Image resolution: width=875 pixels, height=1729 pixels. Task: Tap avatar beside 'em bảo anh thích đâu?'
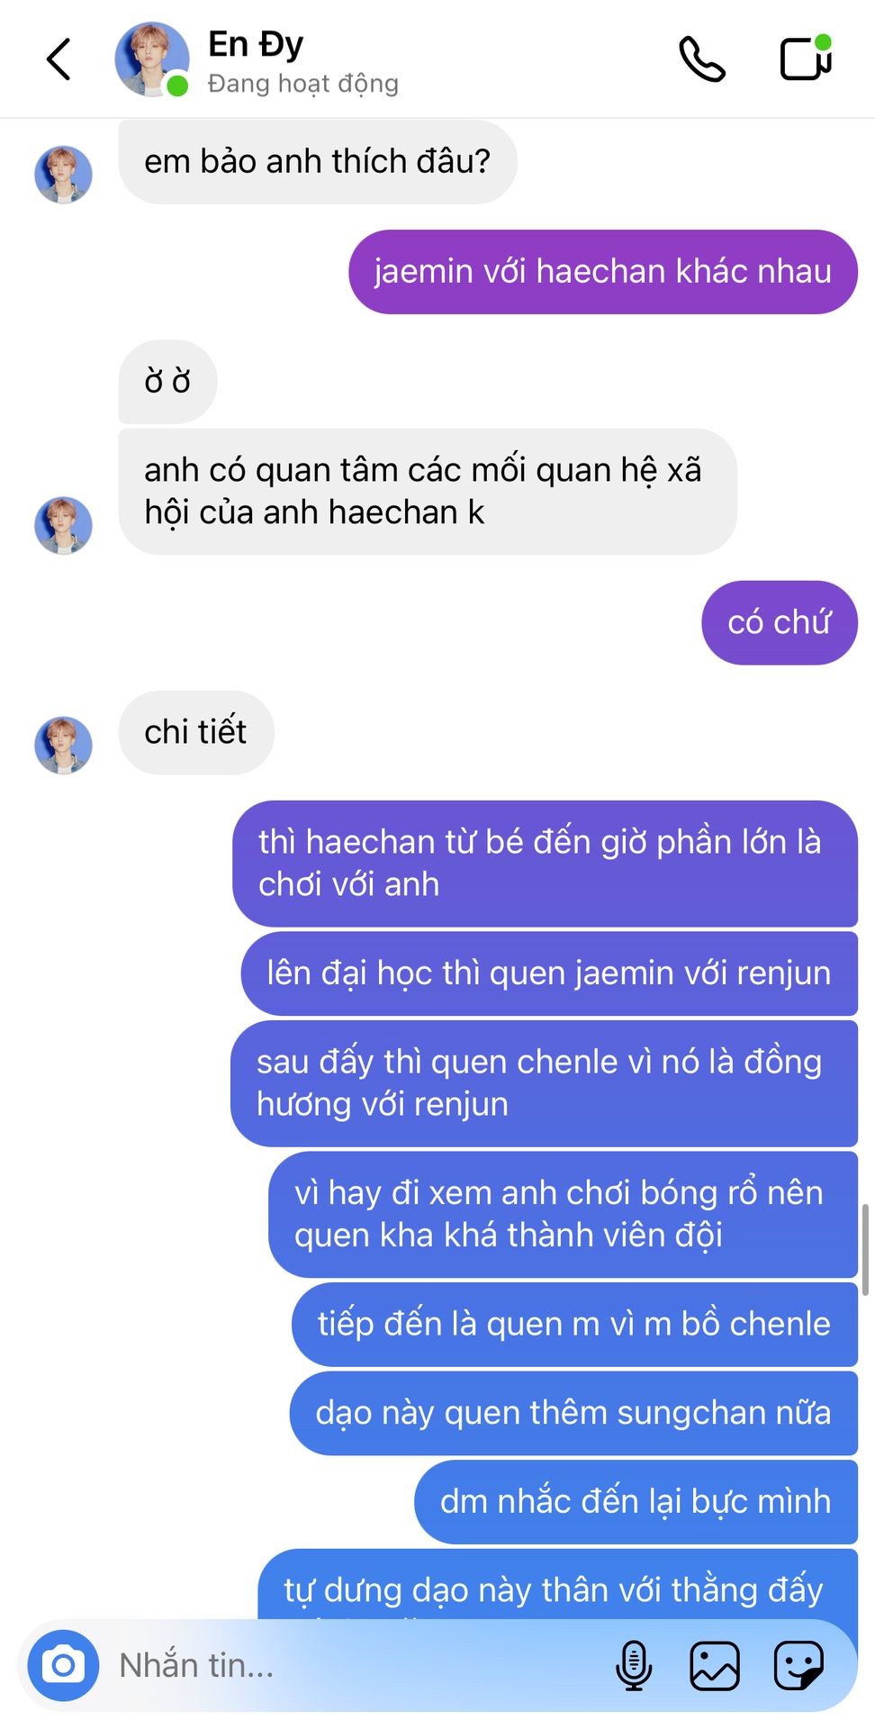pos(63,175)
